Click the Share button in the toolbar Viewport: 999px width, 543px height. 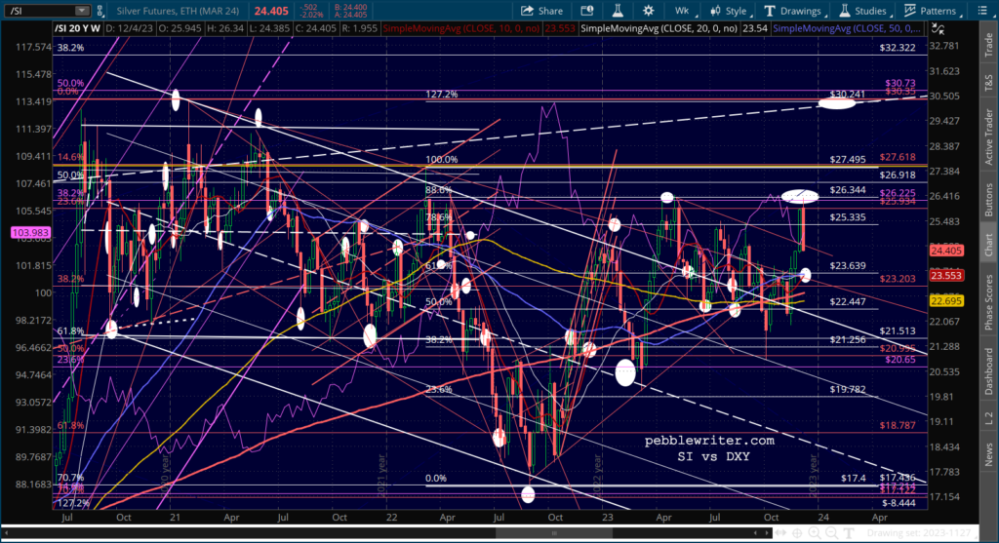point(541,11)
